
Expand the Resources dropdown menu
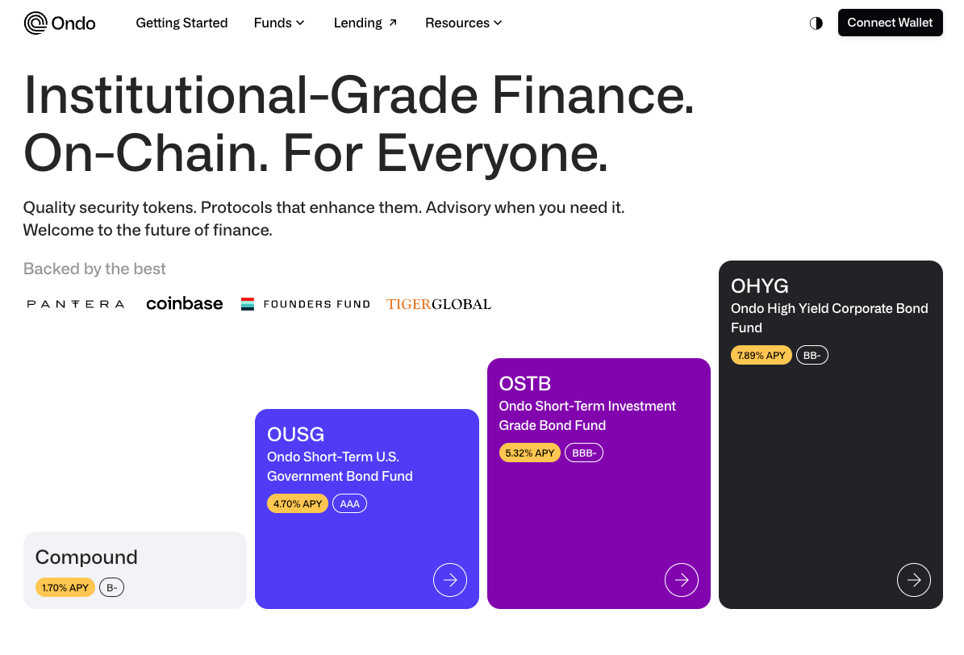(464, 23)
